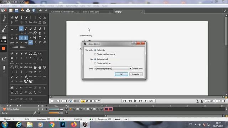The height and width of the screenshot is (128, 228).
Task: Click the double flat accidental
Action: pyautogui.click(x=12, y=38)
